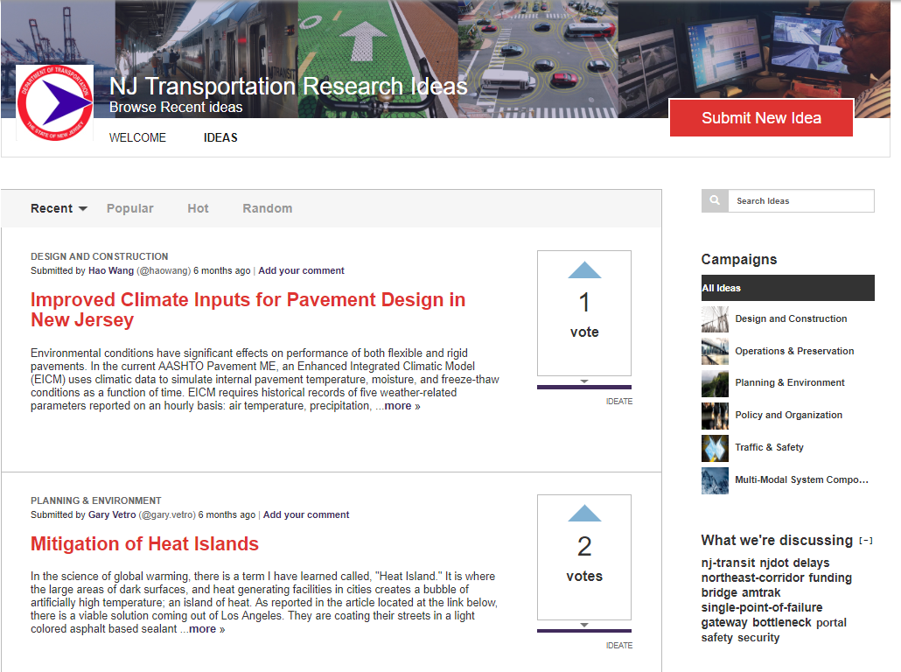
Task: Switch to the Popular tab
Action: (129, 208)
